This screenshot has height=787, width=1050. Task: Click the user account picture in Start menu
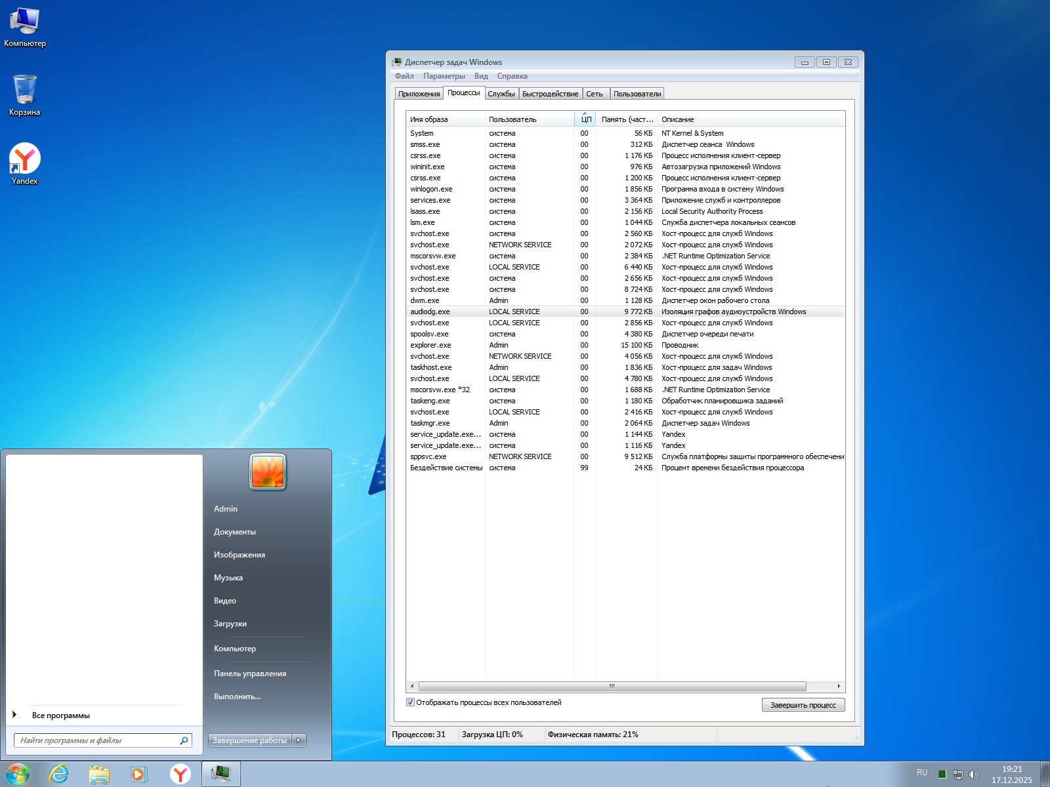268,472
